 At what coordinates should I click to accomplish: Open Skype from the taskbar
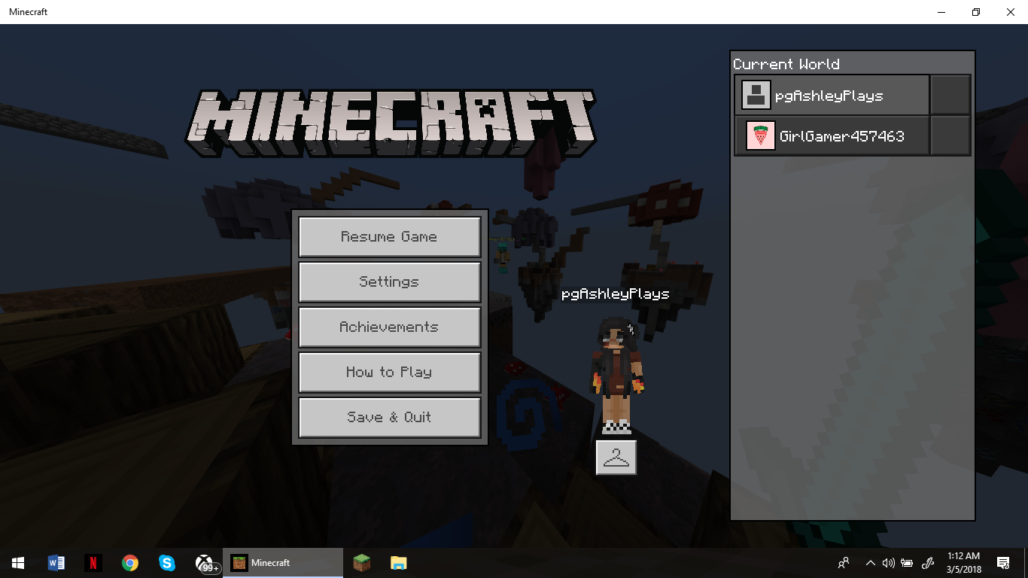[167, 563]
